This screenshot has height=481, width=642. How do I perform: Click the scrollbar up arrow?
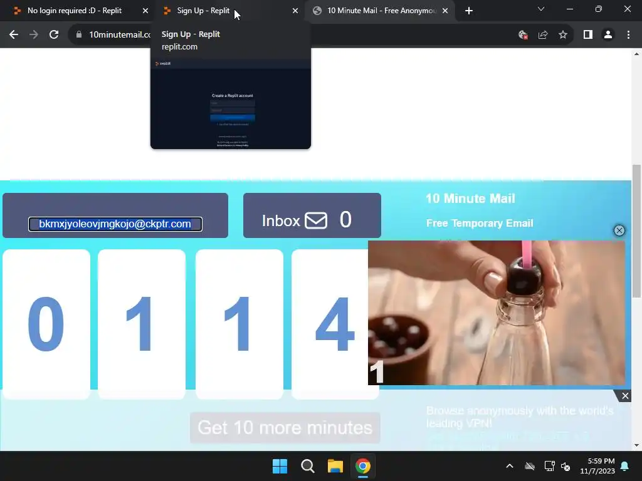point(636,54)
